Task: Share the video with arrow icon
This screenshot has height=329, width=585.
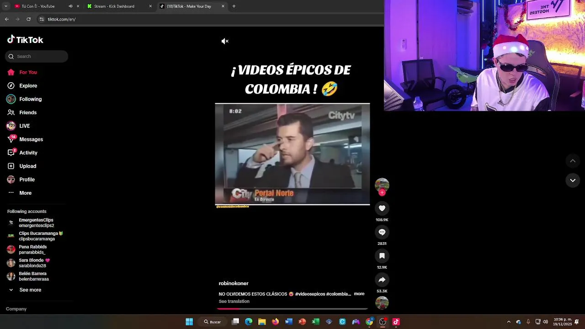Action: pyautogui.click(x=382, y=280)
